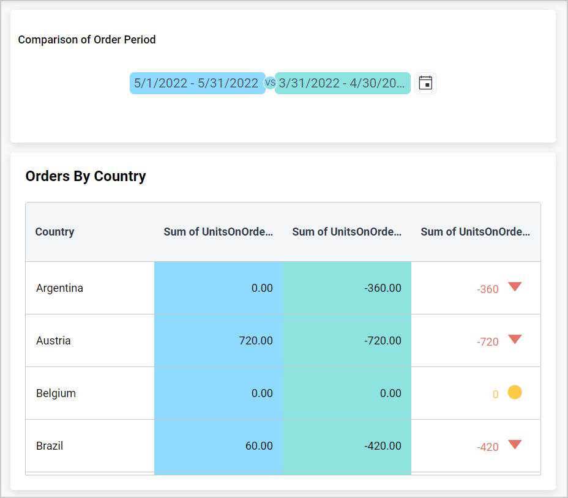
Task: Click the -720 change indicator for Austria
Action: [487, 342]
